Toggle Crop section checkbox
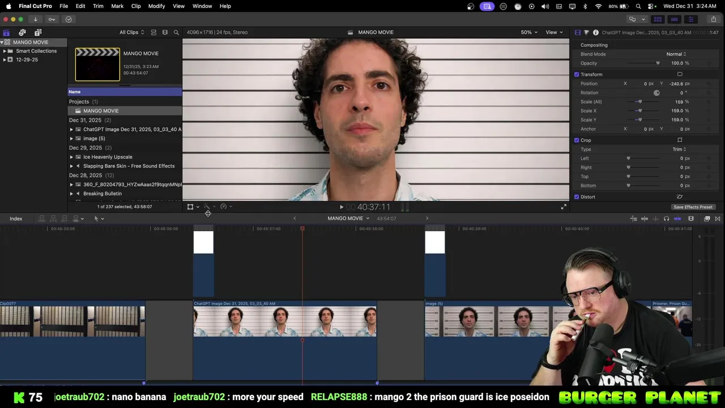The height and width of the screenshot is (408, 725). coord(577,140)
